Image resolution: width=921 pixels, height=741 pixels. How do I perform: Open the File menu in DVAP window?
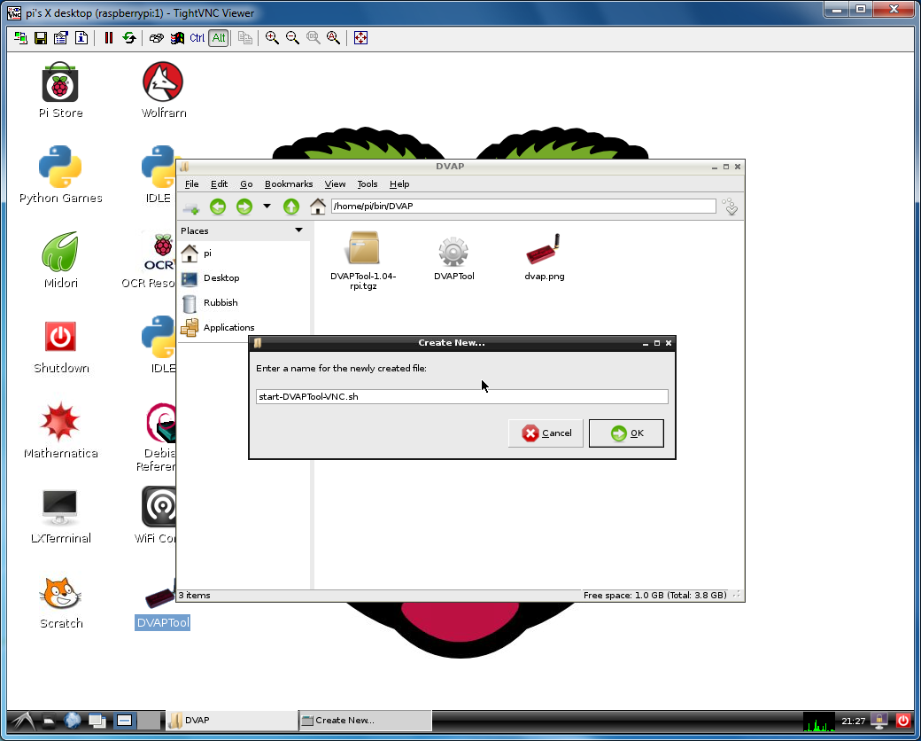(191, 184)
